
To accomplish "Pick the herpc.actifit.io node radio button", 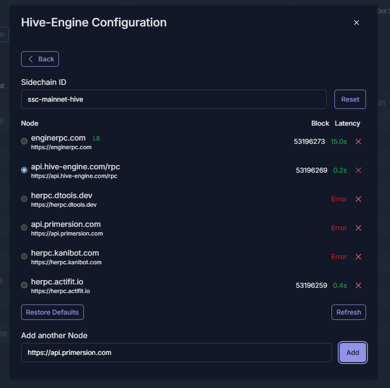I will coord(24,285).
